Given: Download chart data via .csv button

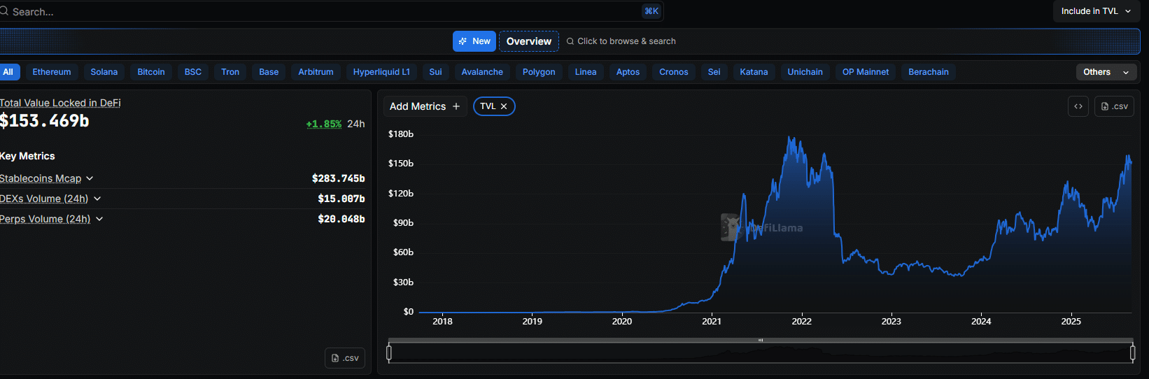Looking at the screenshot, I should (1115, 106).
